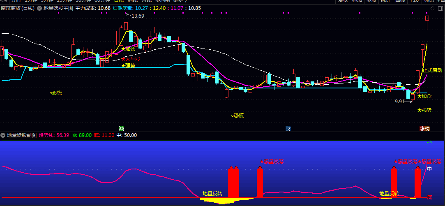This screenshot has height=206, width=445.
Task: Click the first ★爆量吸筹 label in sub-chart
Action: click(x=272, y=162)
